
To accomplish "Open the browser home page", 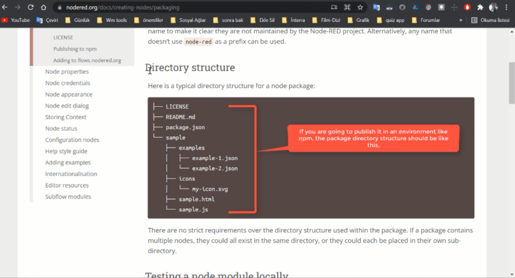I will pos(44,7).
